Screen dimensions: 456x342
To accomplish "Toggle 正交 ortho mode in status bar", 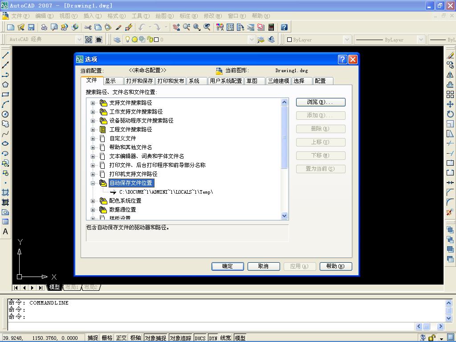I will pos(121,338).
